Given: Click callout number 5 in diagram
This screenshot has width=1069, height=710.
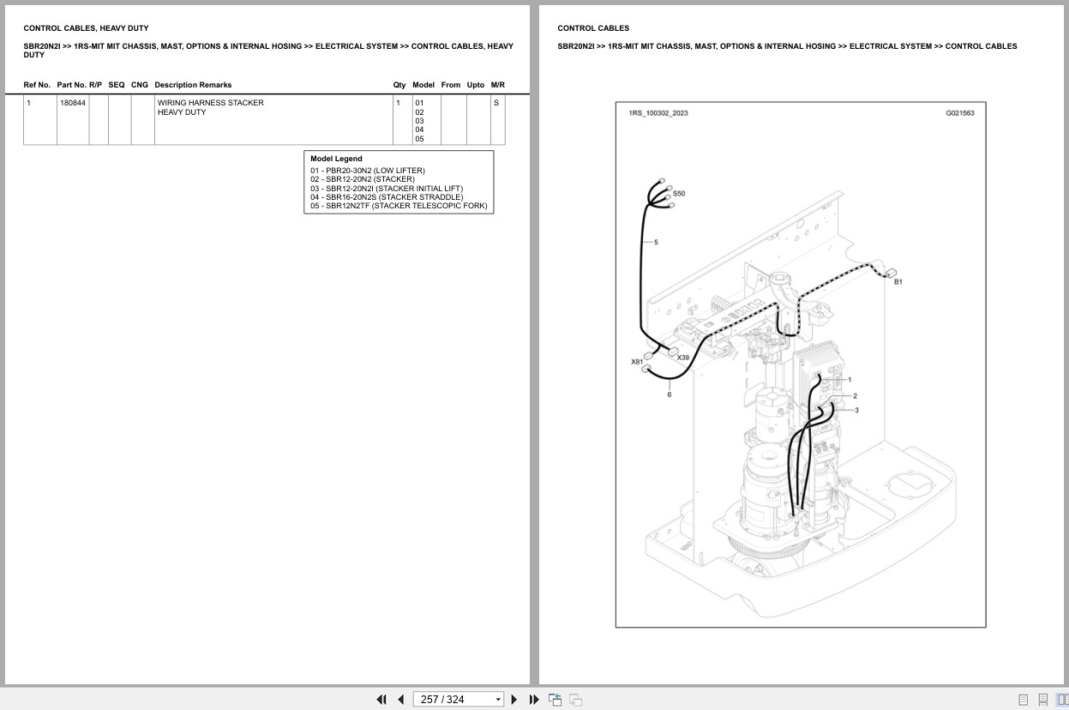Looking at the screenshot, I should point(656,243).
